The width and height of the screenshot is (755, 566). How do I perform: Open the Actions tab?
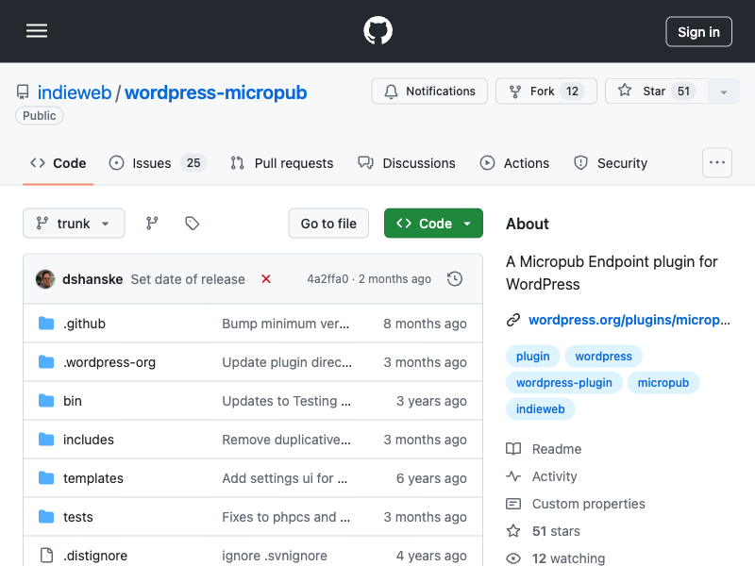[x=514, y=163]
